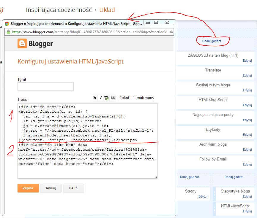Image resolution: width=257 pixels, height=218 pixels.
Task: Click the Treść textarea resize handle
Action: coord(156,177)
